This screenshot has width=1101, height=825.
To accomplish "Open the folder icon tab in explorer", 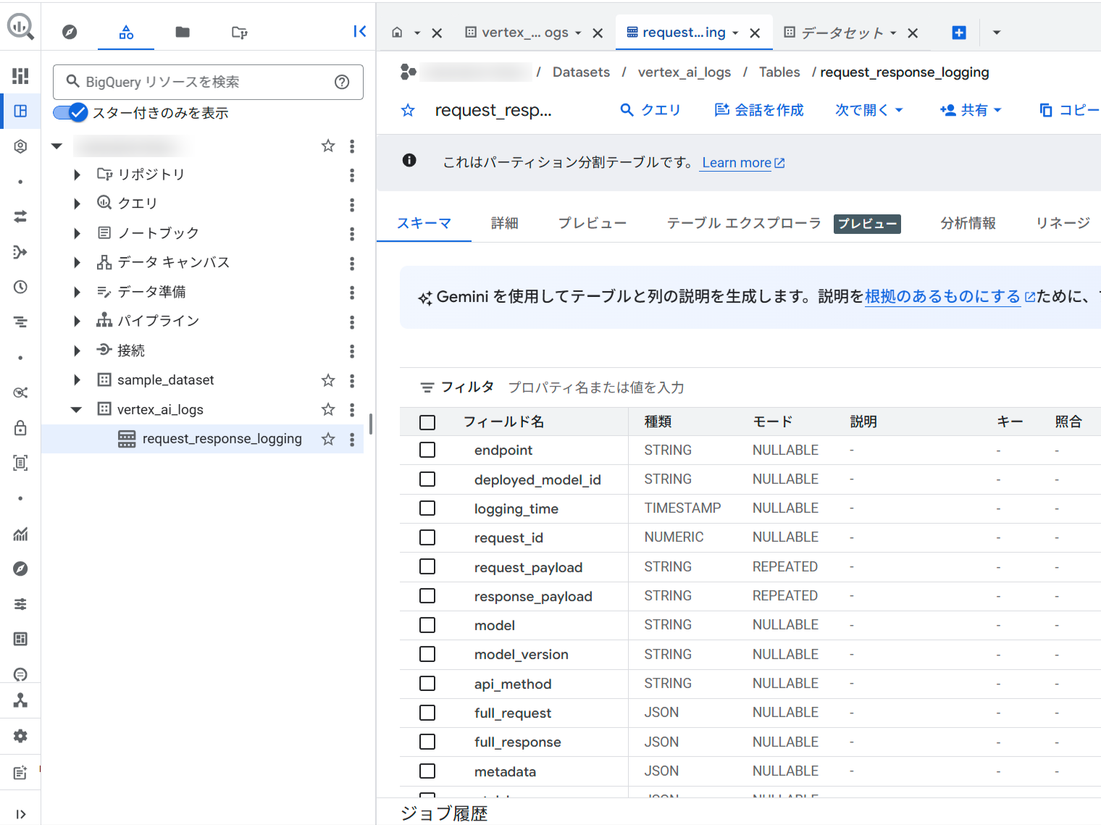I will point(183,32).
